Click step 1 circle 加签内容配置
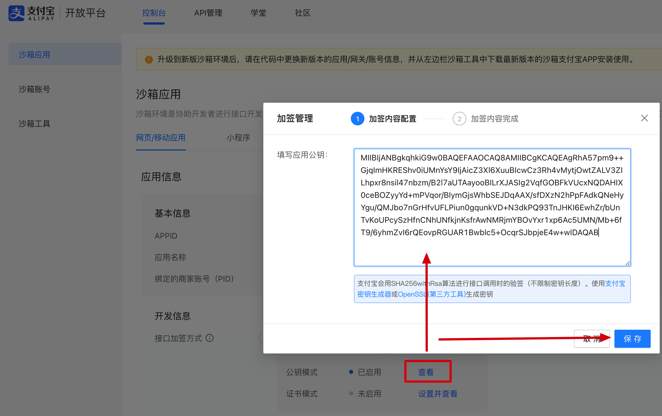Viewport: 662px width, 416px height. (x=357, y=119)
